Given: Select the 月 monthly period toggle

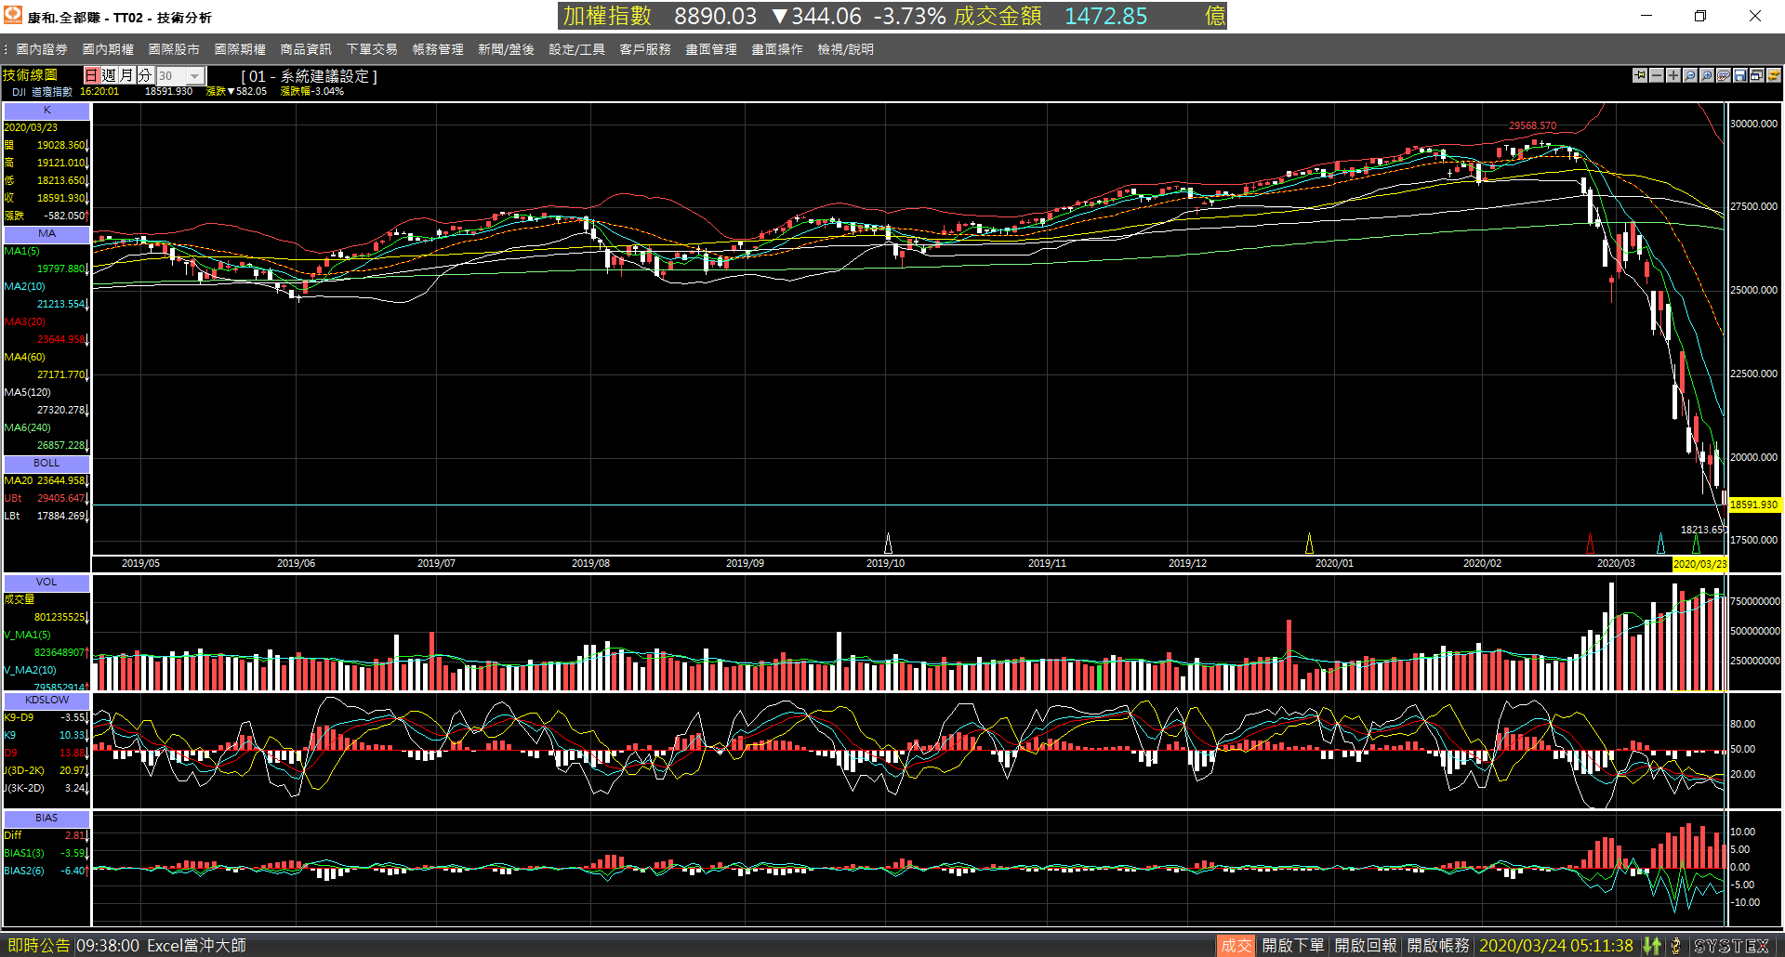Looking at the screenshot, I should 126,75.
